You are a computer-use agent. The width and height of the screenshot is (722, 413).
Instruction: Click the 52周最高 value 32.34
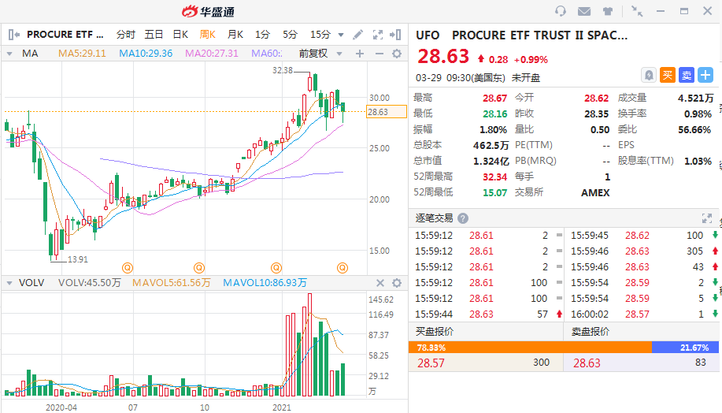(x=494, y=177)
